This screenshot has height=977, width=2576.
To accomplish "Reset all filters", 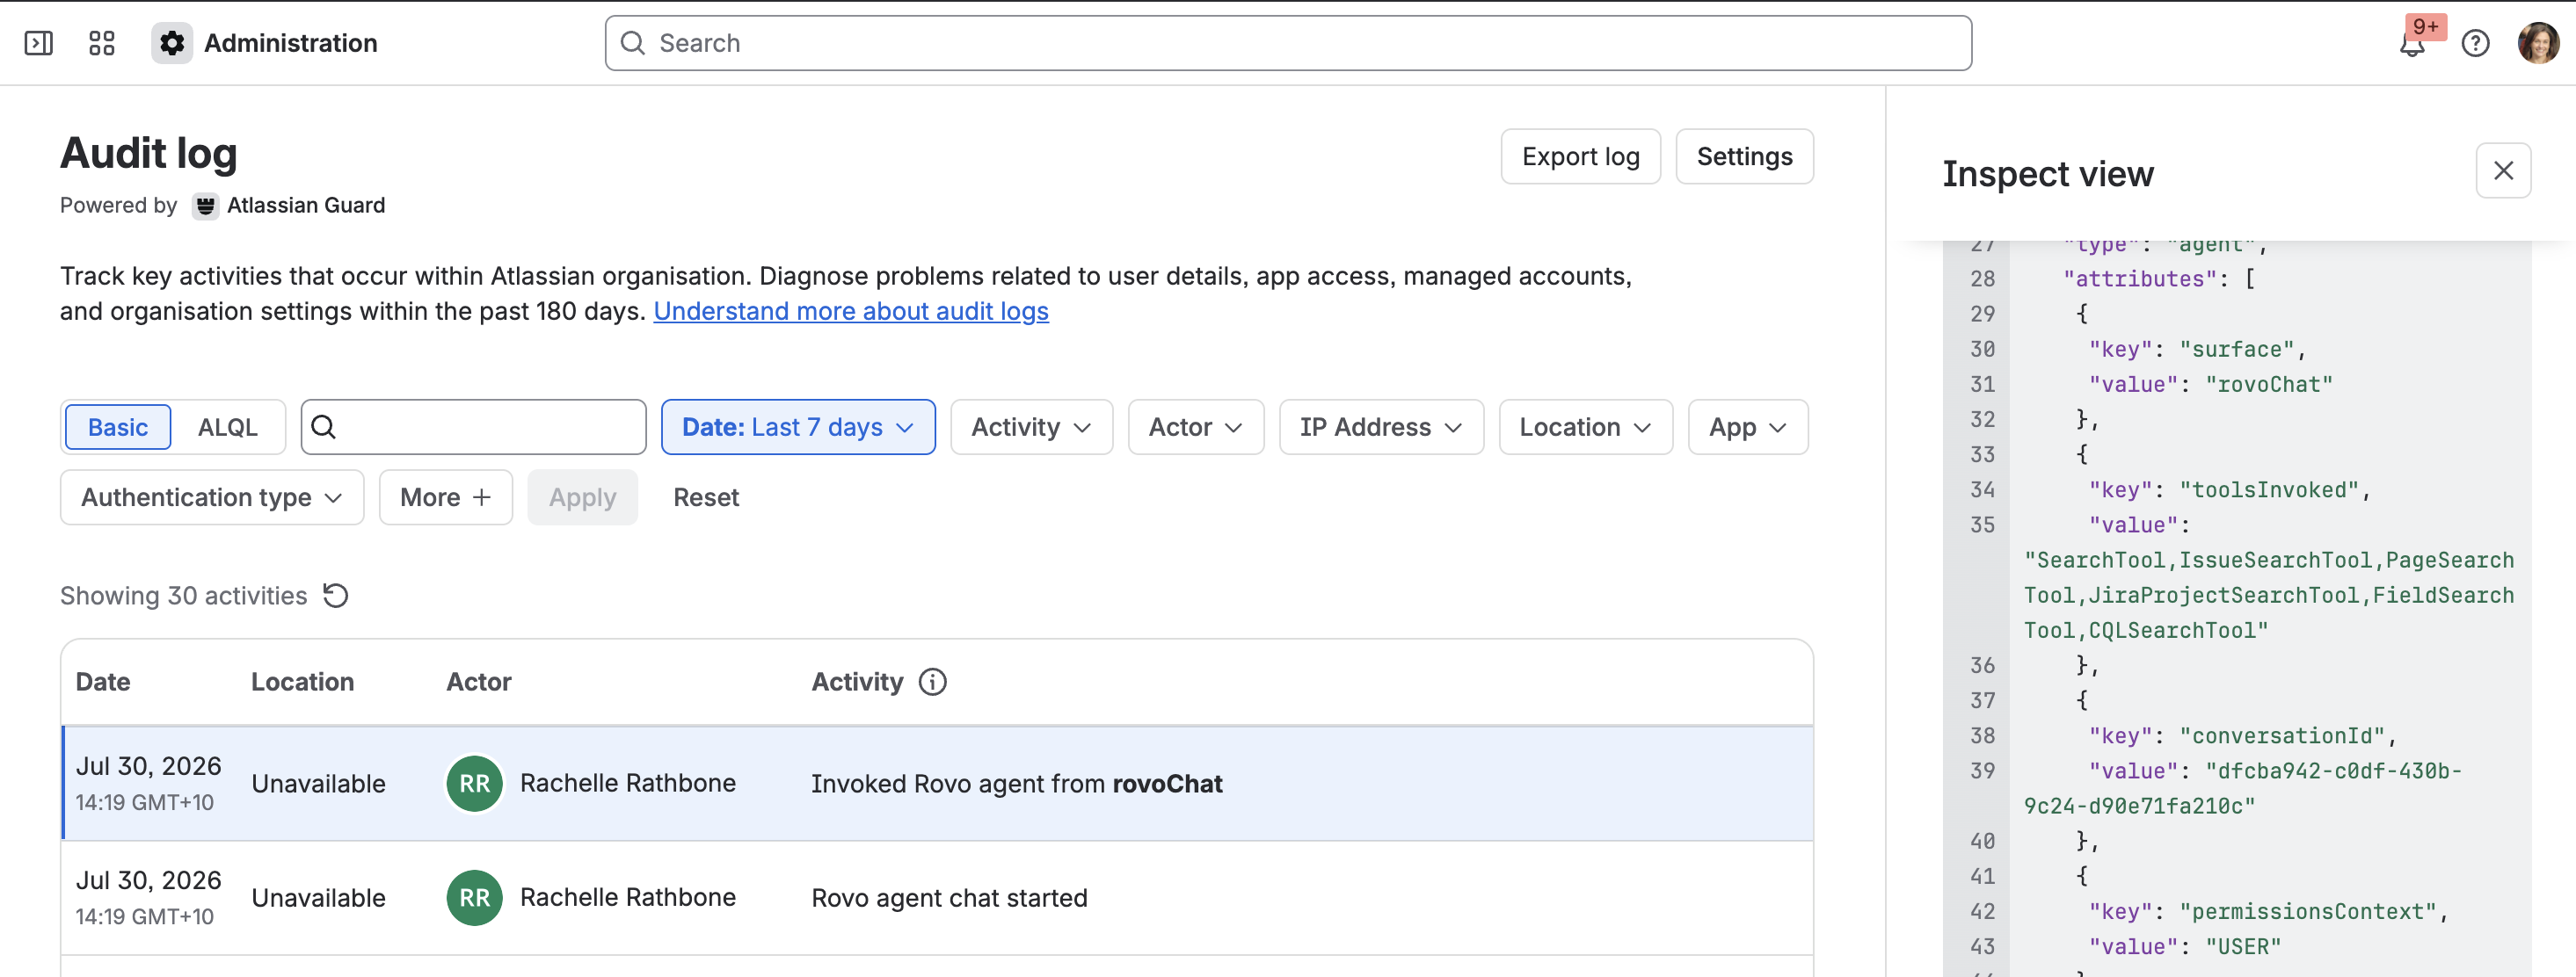I will point(706,497).
